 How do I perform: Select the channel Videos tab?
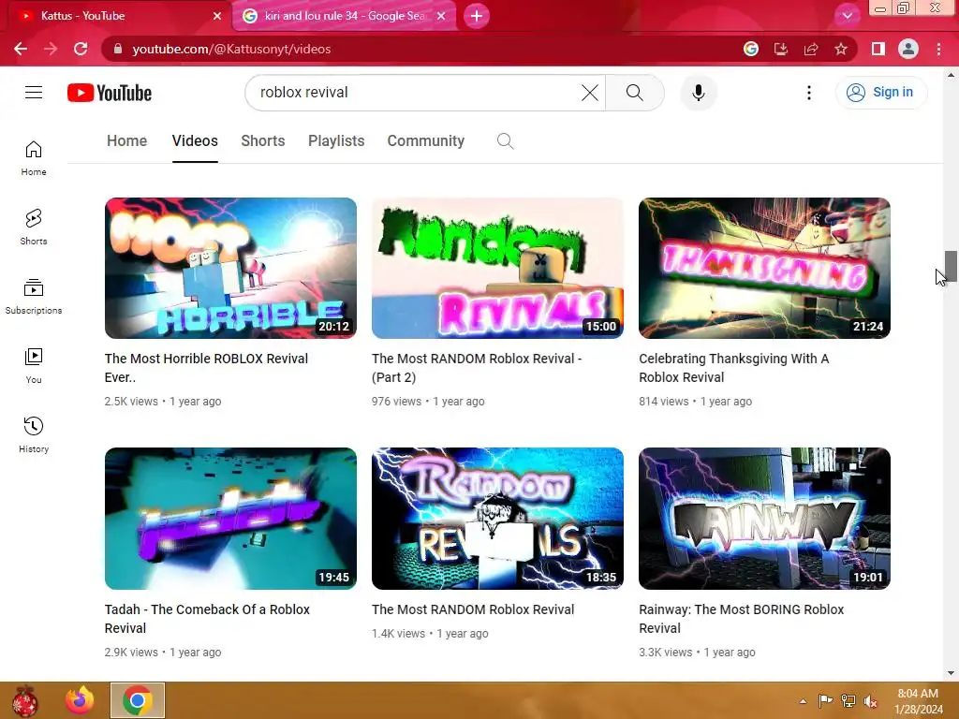195,141
